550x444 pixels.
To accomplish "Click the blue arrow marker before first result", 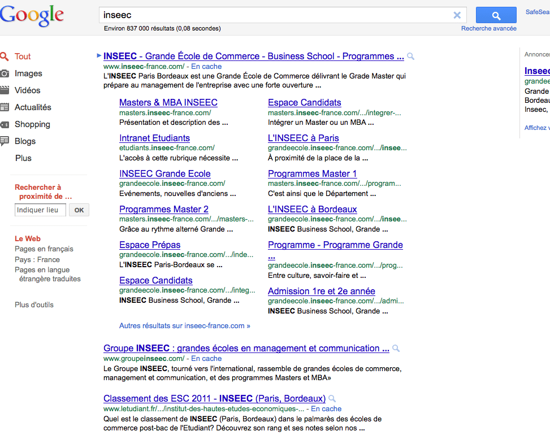I will coord(99,55).
